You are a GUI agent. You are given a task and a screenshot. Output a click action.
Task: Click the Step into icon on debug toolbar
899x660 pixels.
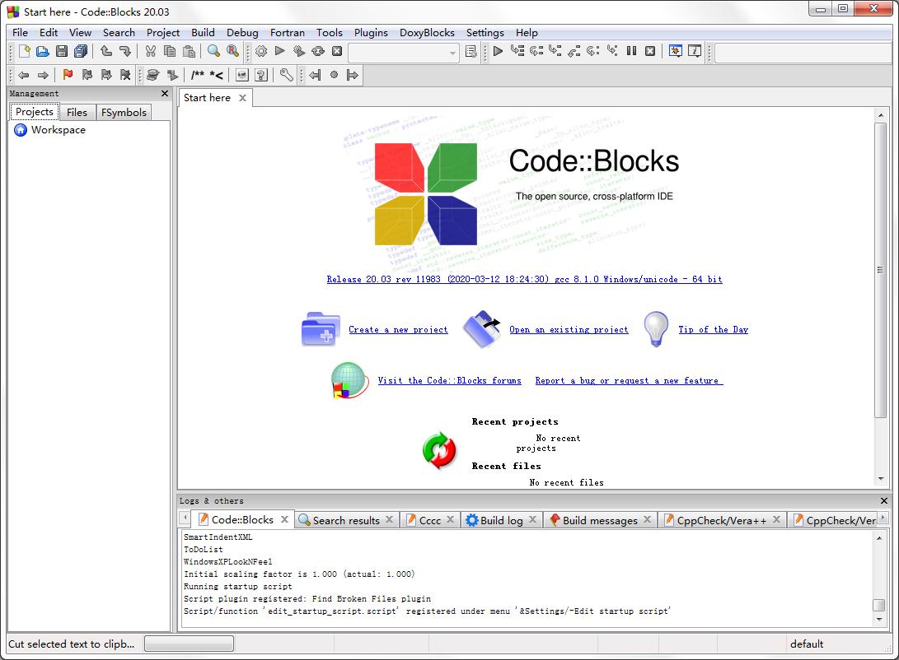click(556, 51)
